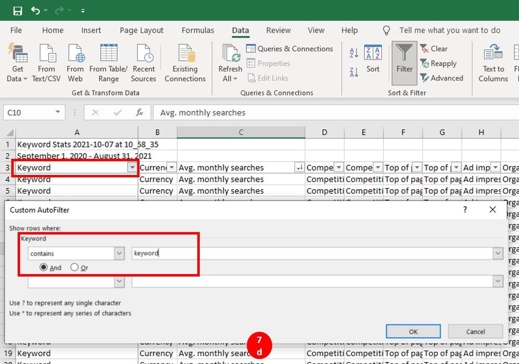Open Existing Connections
519x364 pixels.
(x=185, y=63)
